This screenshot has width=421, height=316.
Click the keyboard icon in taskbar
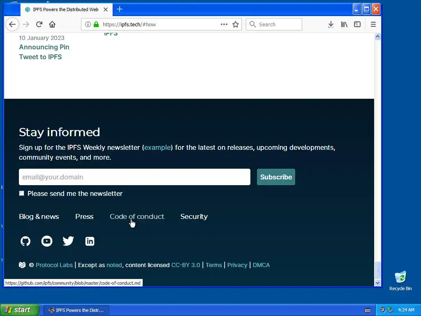pos(368,310)
